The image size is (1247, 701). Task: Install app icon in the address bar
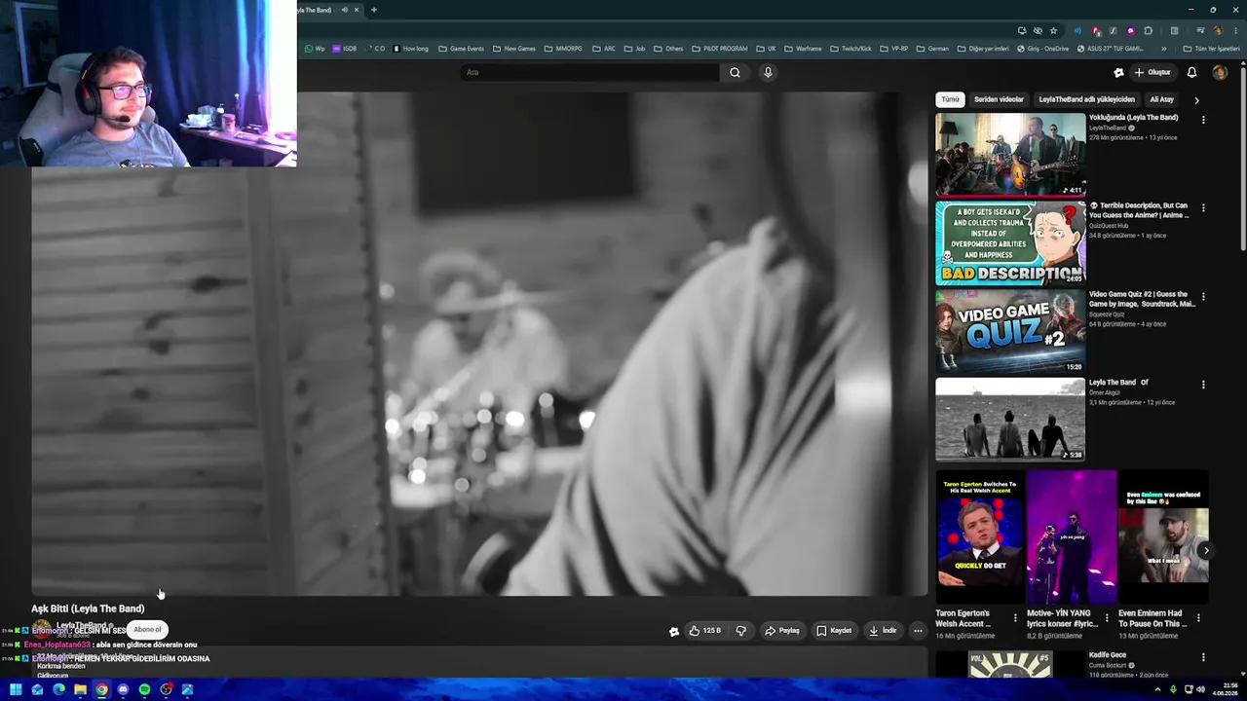[x=1021, y=30]
